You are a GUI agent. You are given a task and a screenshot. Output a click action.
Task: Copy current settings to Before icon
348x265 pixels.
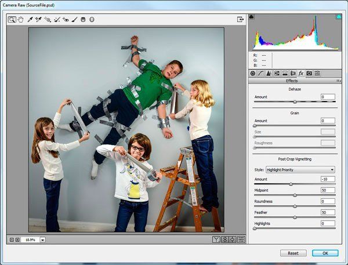click(x=233, y=239)
